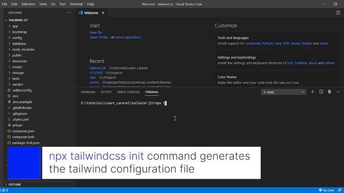Open recent project ozone
Image resolution: width=344 pixels, height=193 pixels.
94,83
